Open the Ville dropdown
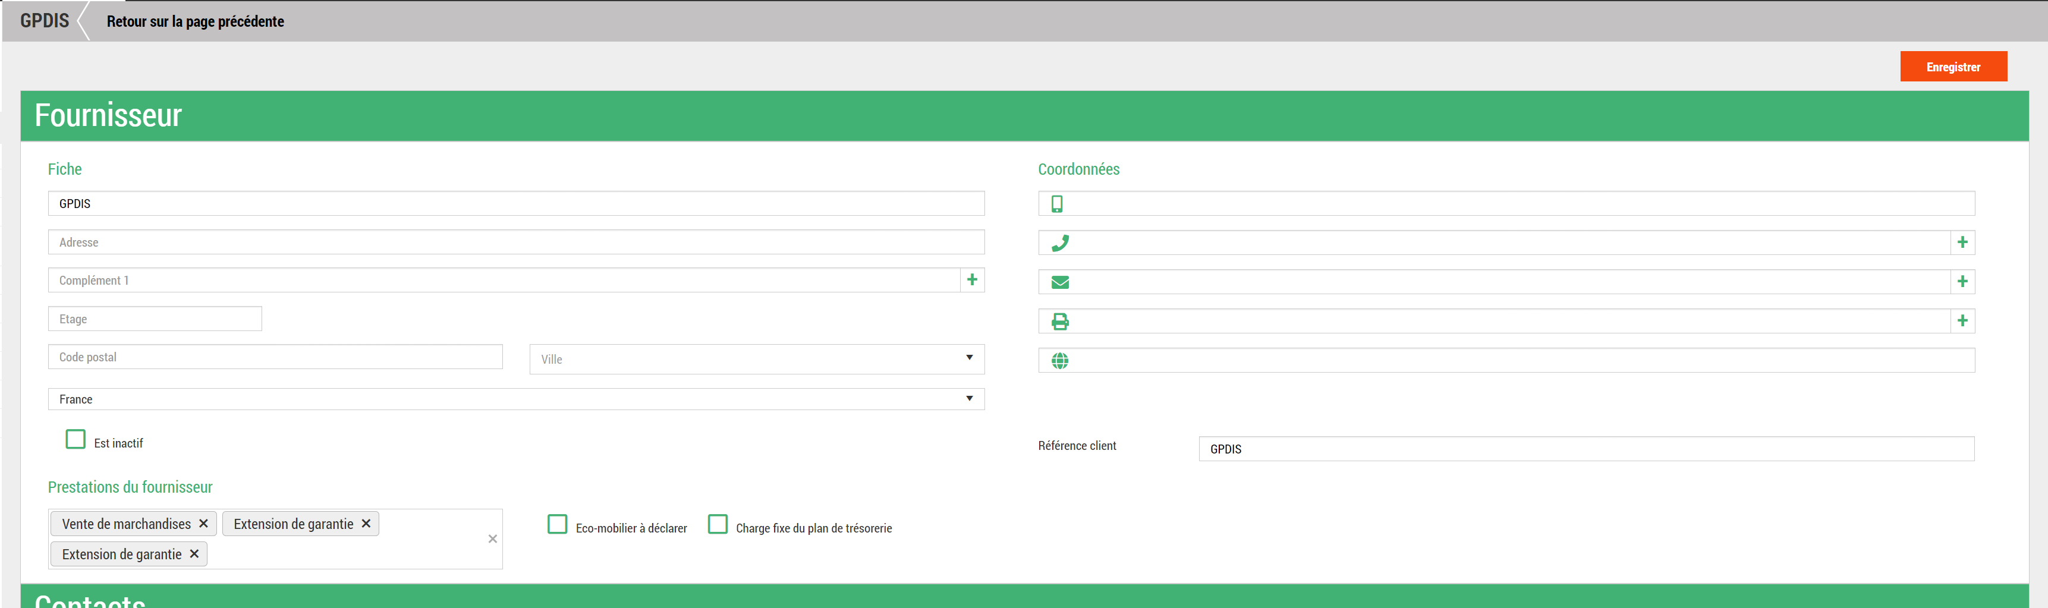This screenshot has height=608, width=2048. tap(756, 359)
